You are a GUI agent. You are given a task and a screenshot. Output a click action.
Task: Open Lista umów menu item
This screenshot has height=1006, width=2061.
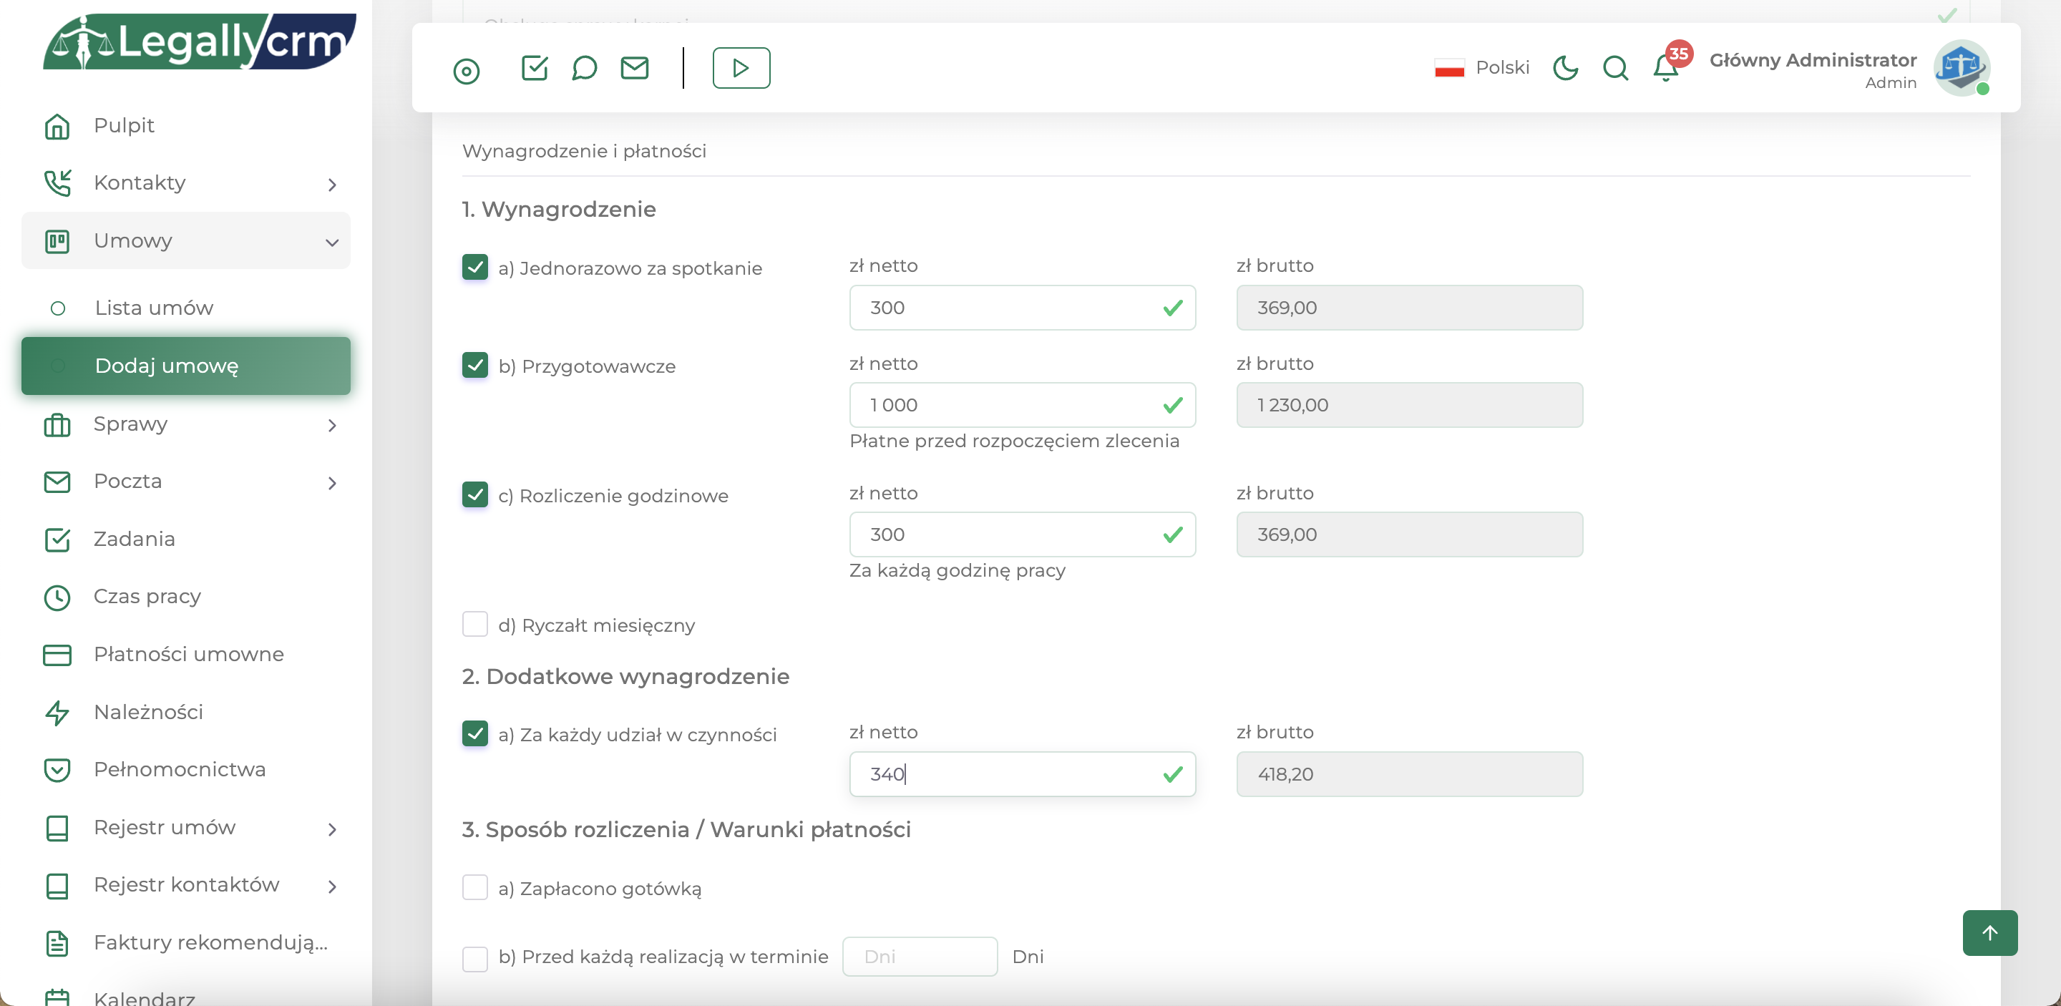(154, 308)
